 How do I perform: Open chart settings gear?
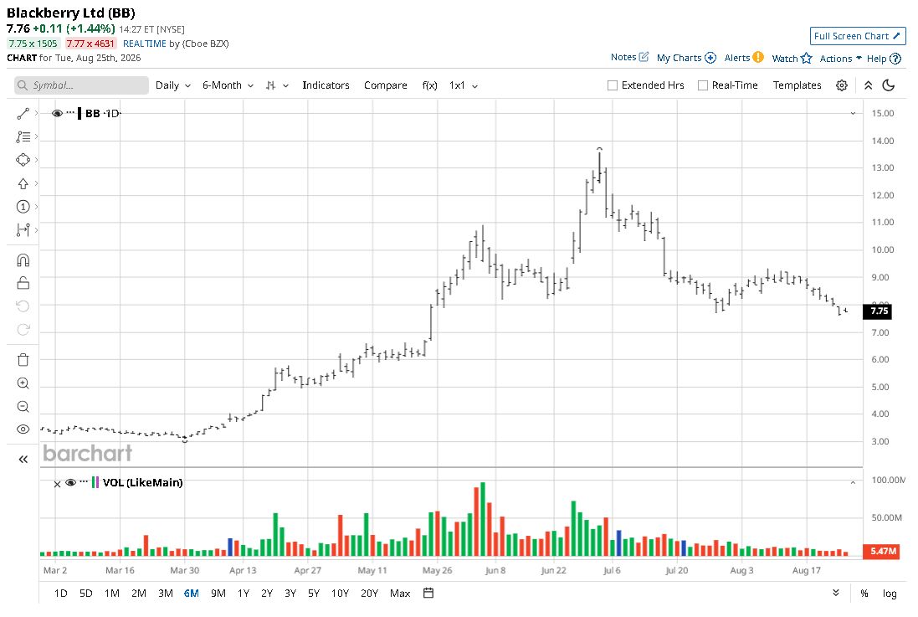(x=842, y=85)
